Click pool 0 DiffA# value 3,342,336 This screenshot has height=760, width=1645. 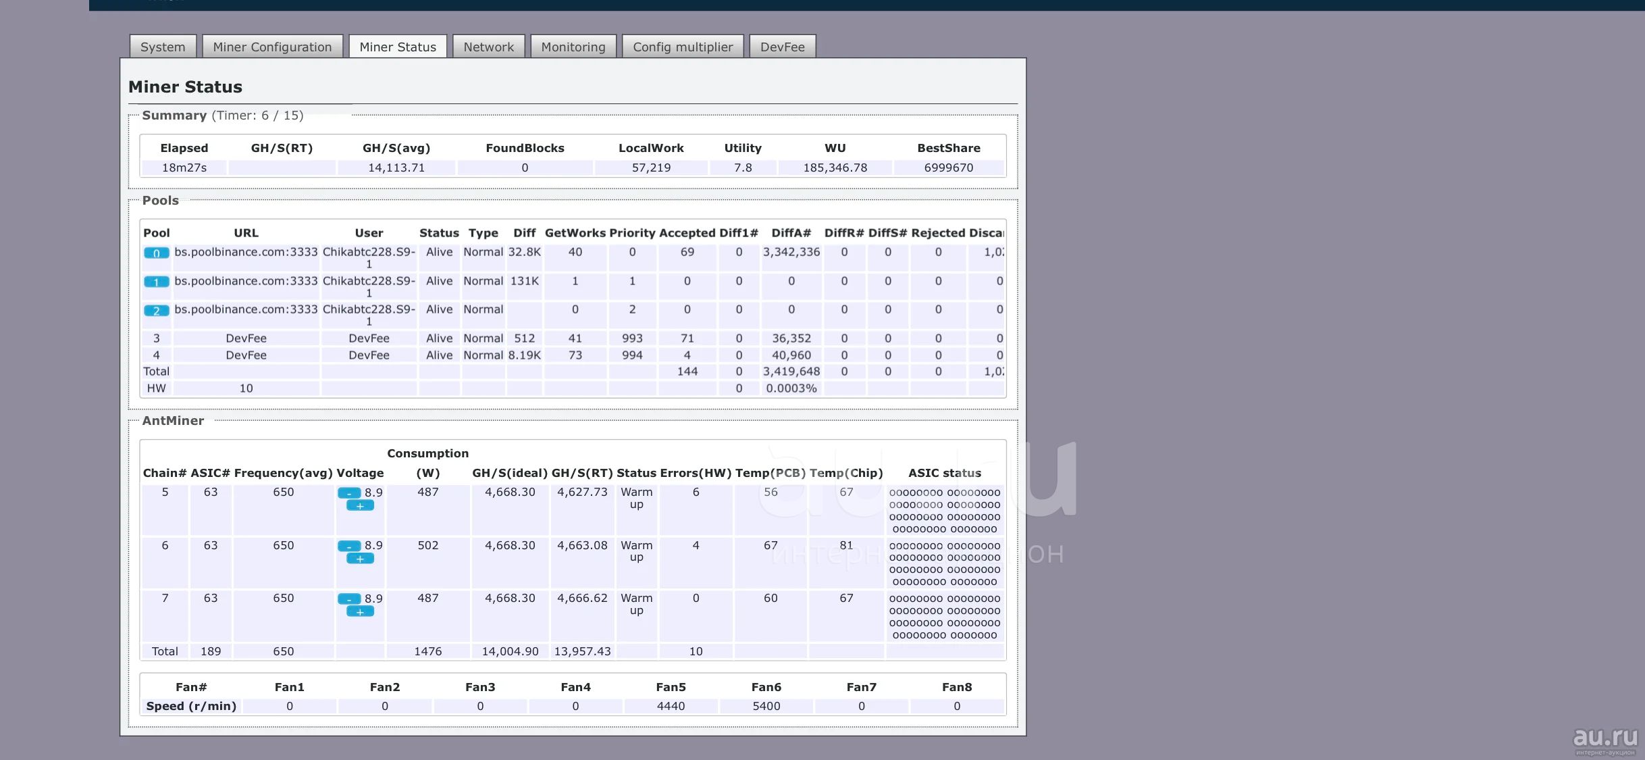point(791,252)
